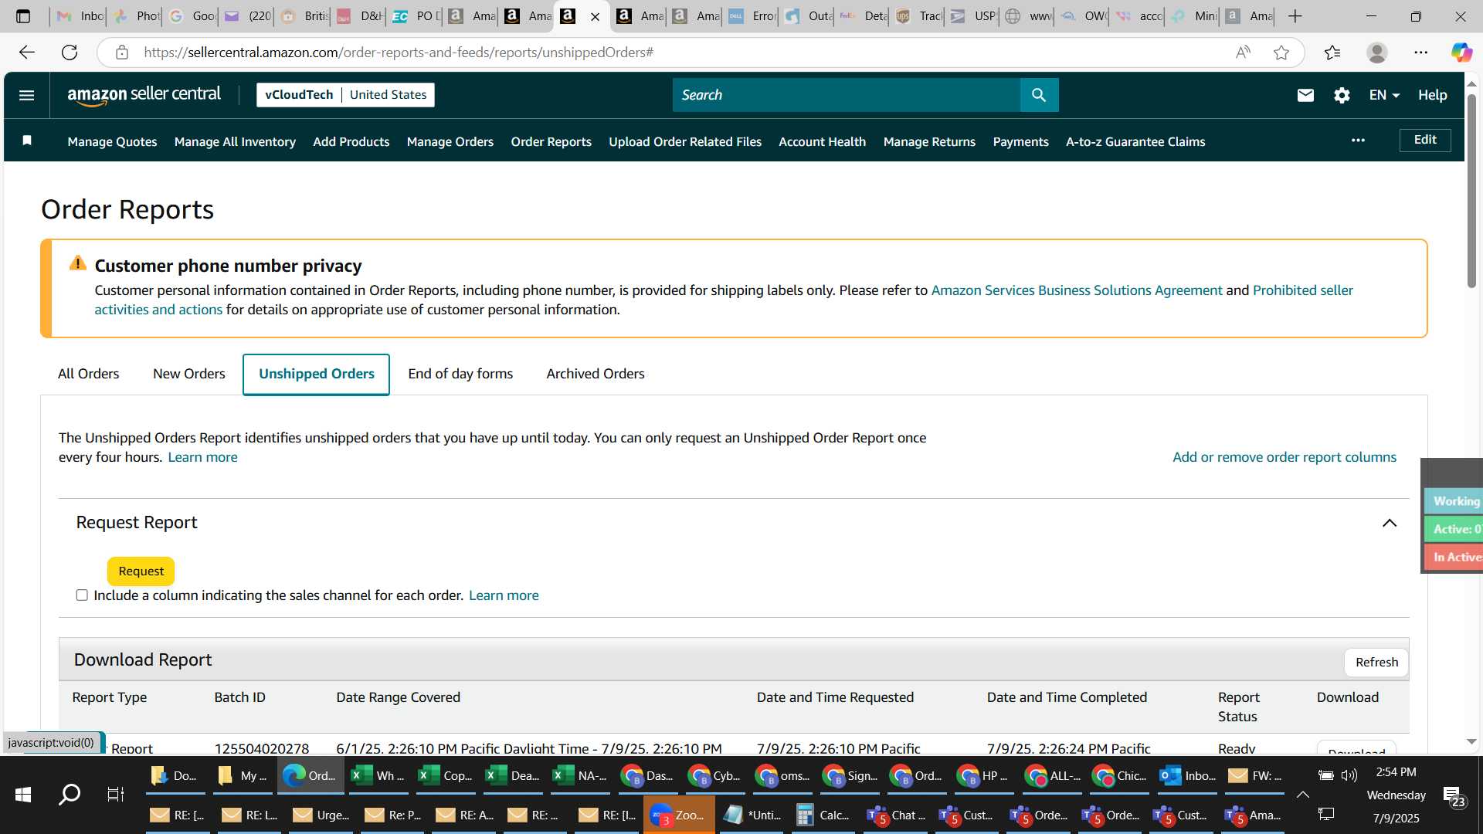Click the Amazon Seller Central logo
This screenshot has height=834, width=1483.
(144, 95)
